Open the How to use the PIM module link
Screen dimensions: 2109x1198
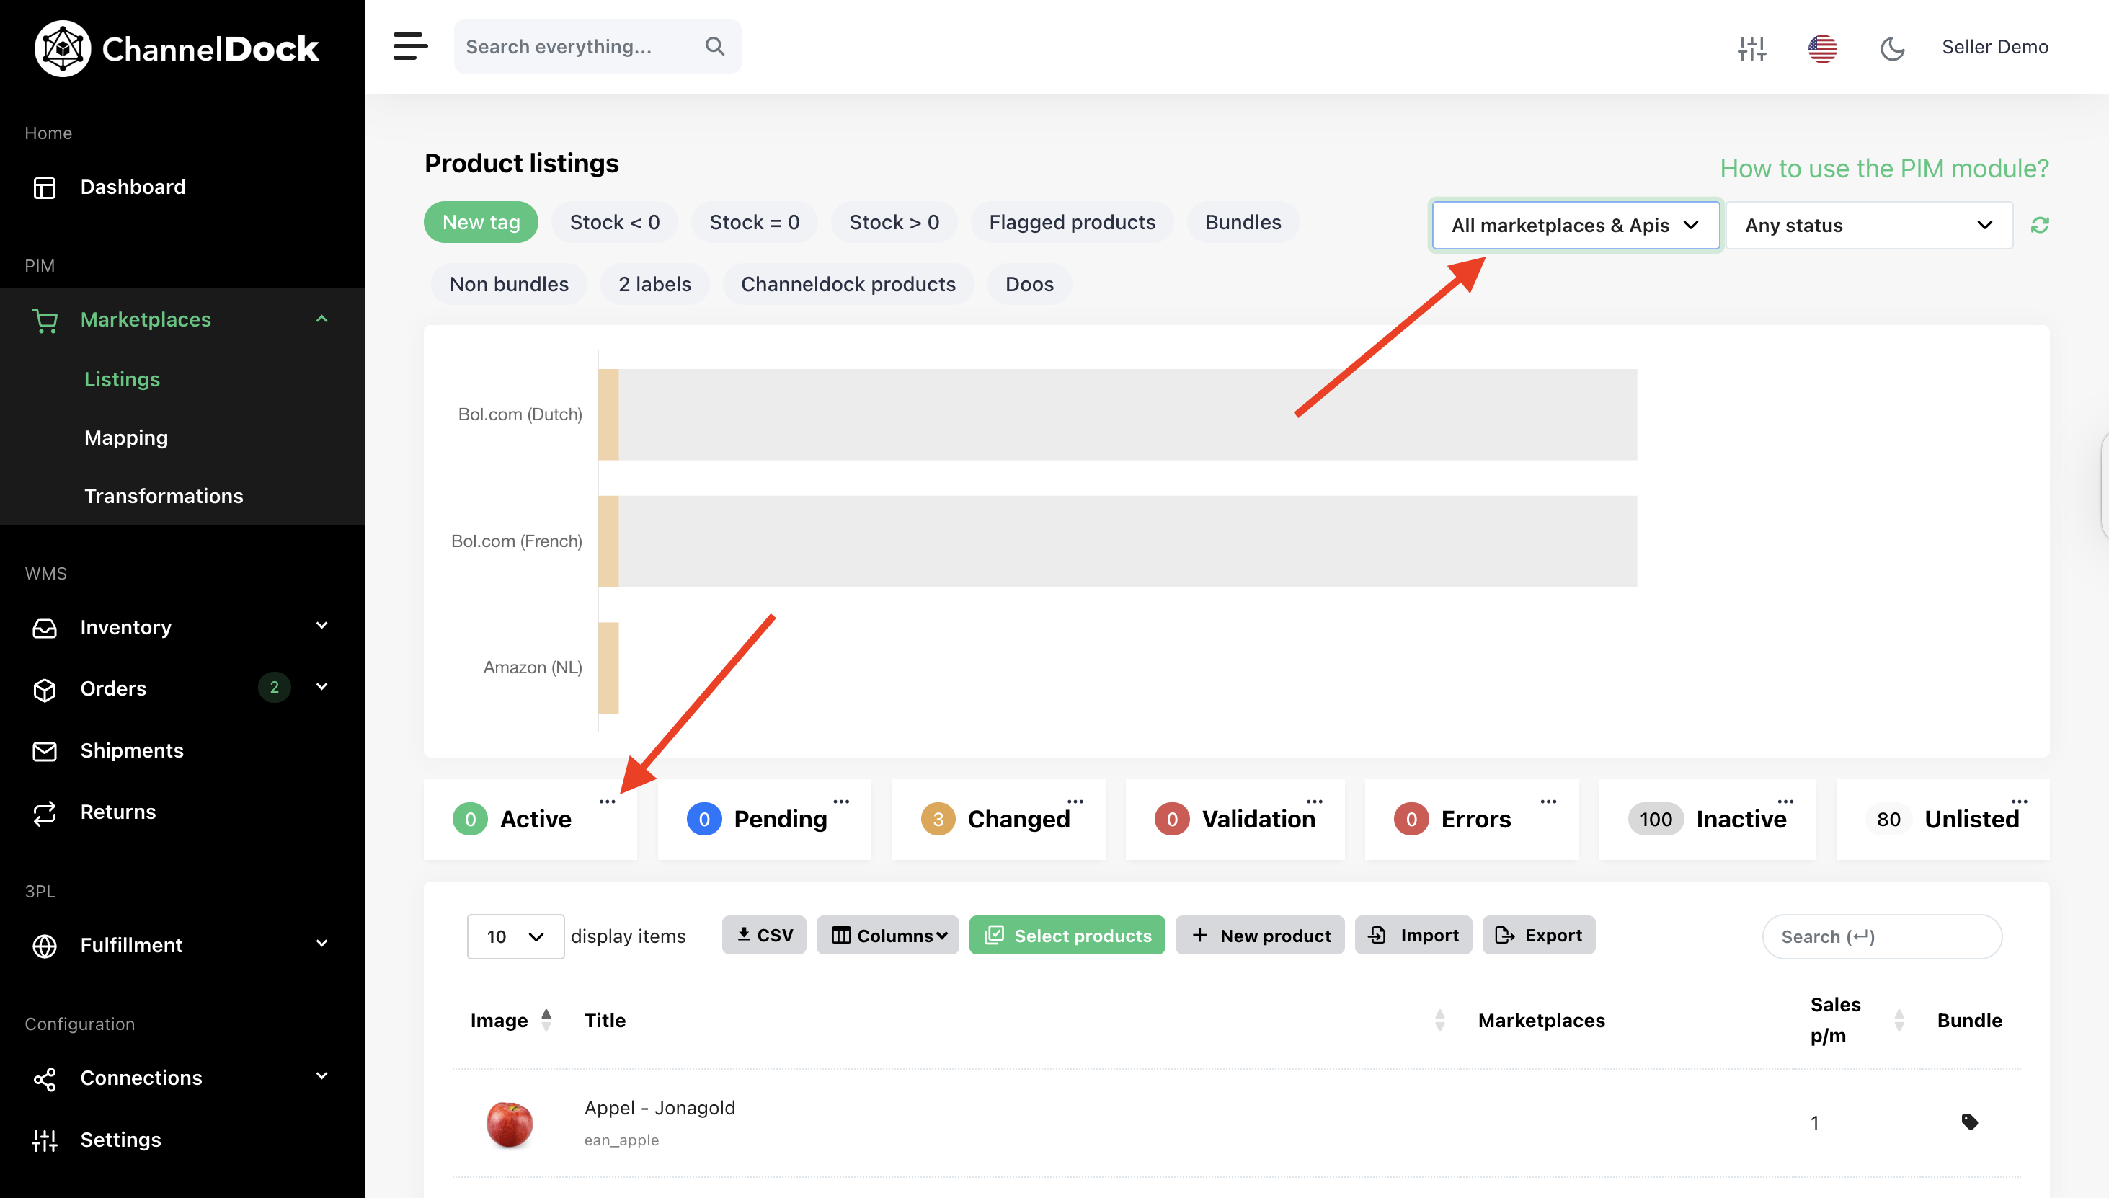coord(1883,168)
